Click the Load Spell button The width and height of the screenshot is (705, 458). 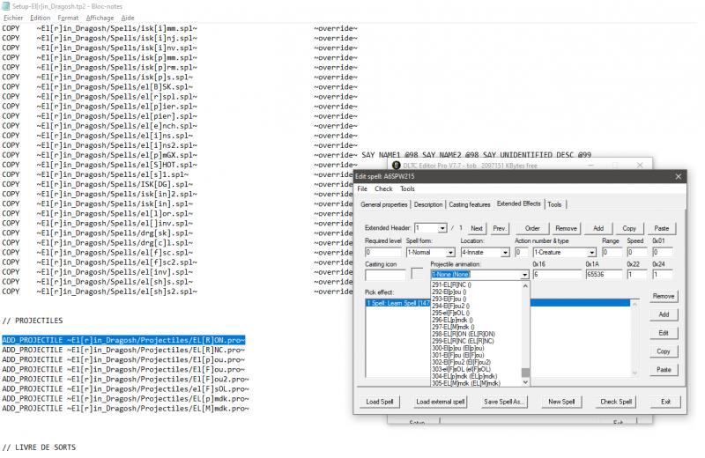click(x=380, y=402)
